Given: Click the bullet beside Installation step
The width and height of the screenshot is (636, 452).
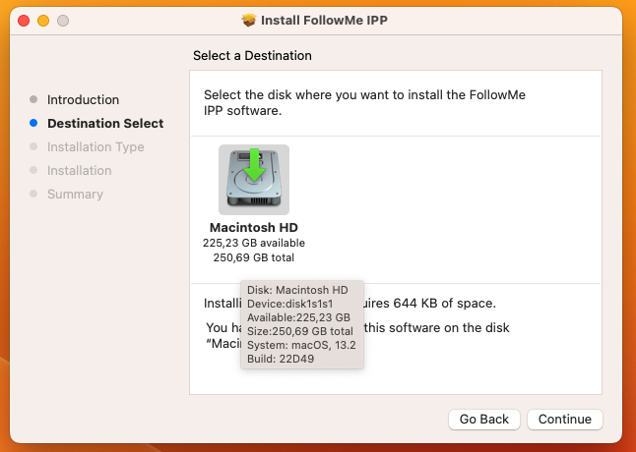Looking at the screenshot, I should point(33,170).
